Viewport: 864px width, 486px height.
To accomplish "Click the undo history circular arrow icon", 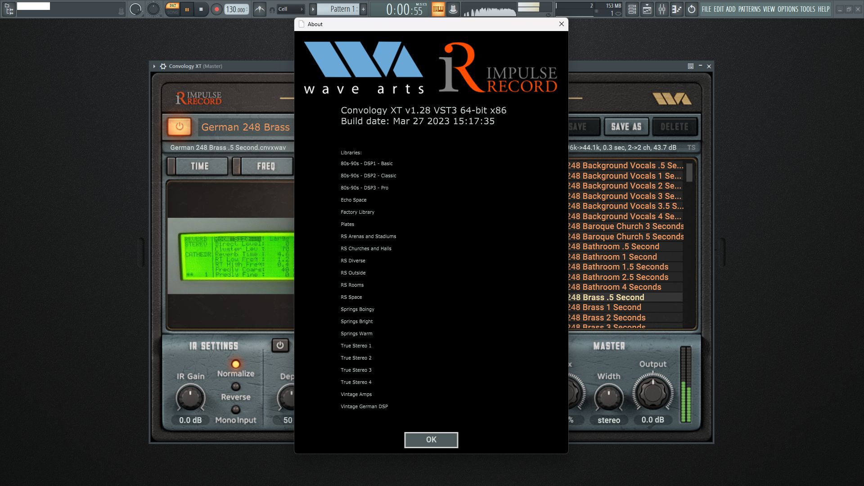I will coord(691,9).
